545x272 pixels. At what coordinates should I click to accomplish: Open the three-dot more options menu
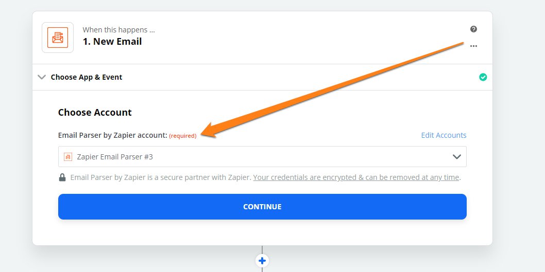click(x=473, y=46)
